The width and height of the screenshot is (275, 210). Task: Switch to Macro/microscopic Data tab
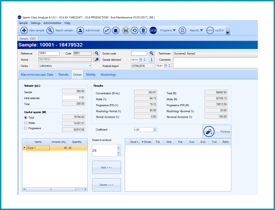(x=37, y=74)
